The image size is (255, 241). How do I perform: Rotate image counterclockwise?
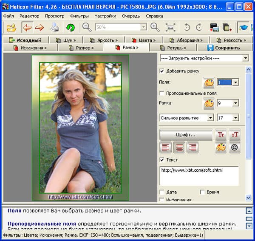(187, 27)
